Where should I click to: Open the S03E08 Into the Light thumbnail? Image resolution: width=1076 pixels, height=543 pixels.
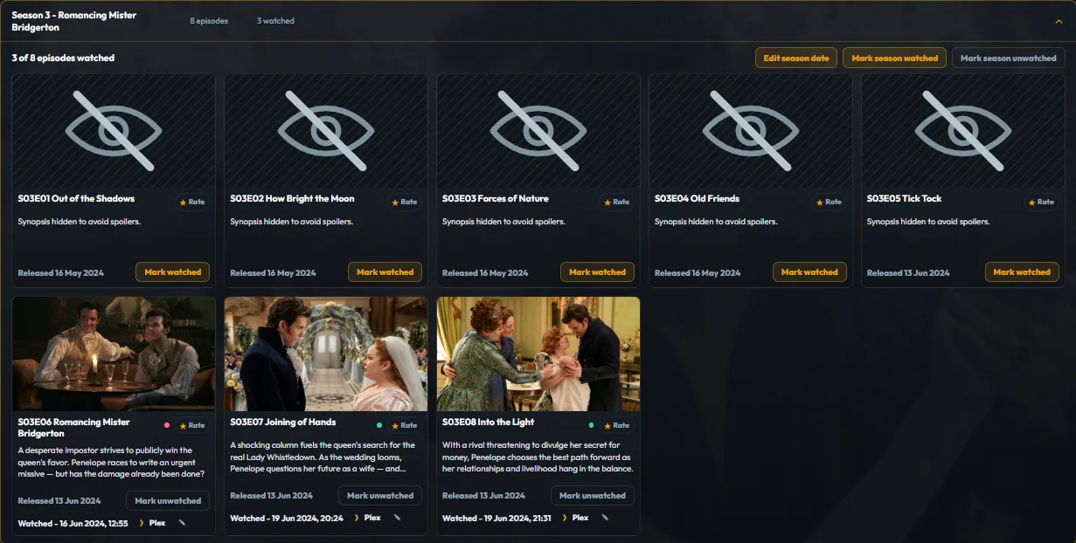pos(538,354)
